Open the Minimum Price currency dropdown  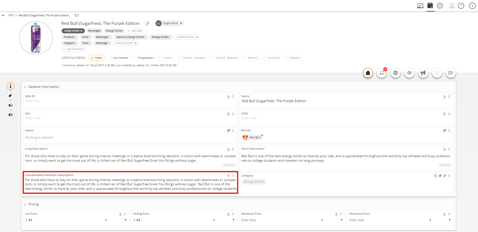342,220
